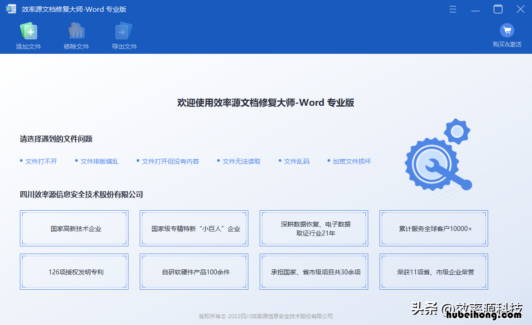Viewport: 532px width, 325px height.
Task: Click the 国家高新技术企业 card
Action: tap(74, 228)
